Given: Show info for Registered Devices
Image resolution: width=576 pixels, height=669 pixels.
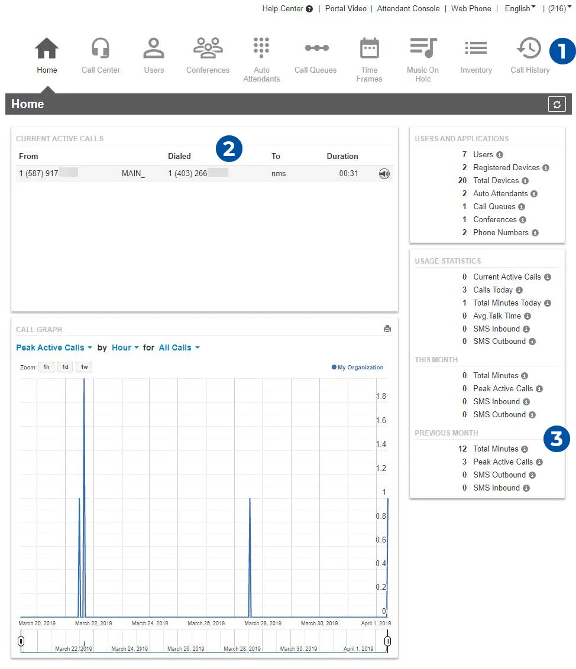Looking at the screenshot, I should pyautogui.click(x=546, y=168).
